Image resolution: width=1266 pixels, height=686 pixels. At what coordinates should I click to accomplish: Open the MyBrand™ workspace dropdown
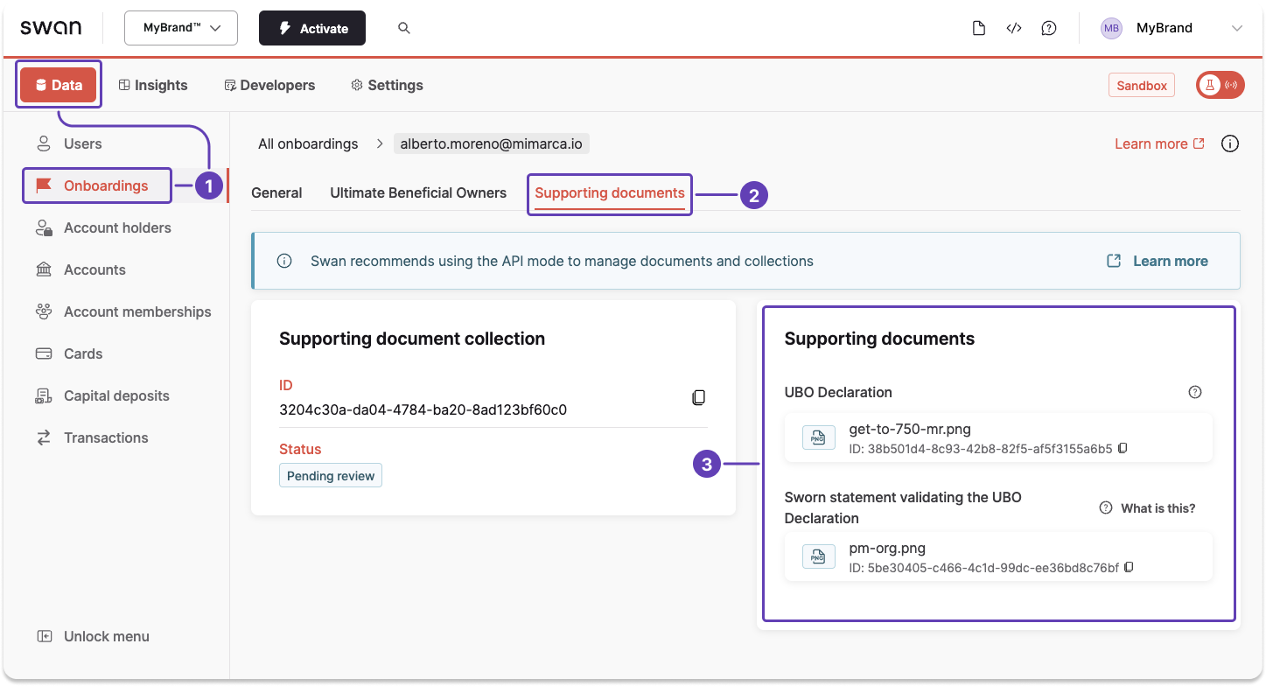(x=180, y=27)
